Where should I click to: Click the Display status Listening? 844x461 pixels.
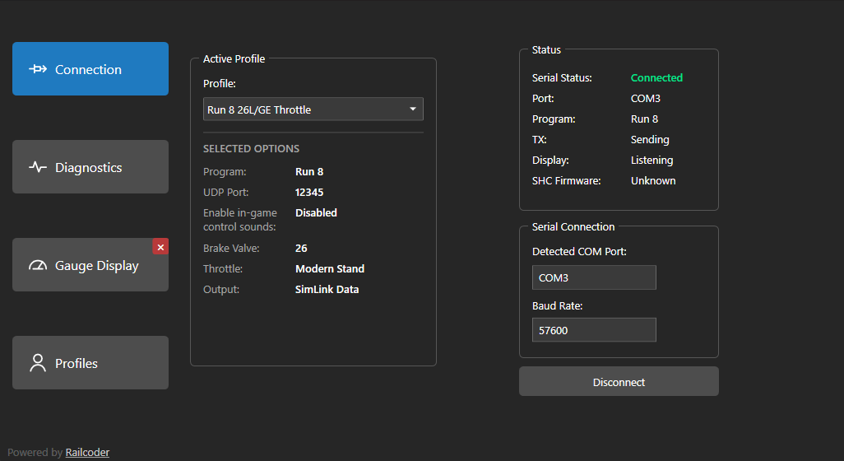point(652,160)
